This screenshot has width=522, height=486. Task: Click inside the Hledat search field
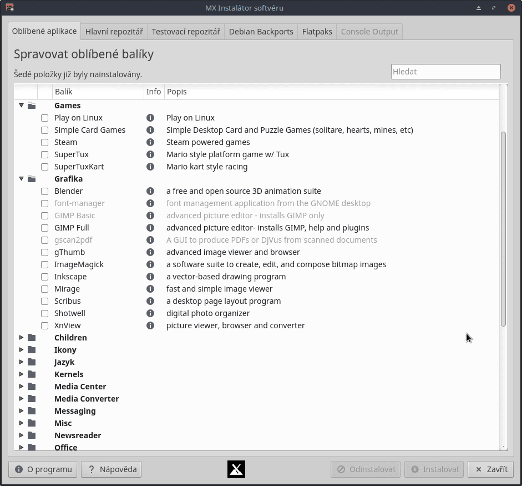pyautogui.click(x=445, y=71)
